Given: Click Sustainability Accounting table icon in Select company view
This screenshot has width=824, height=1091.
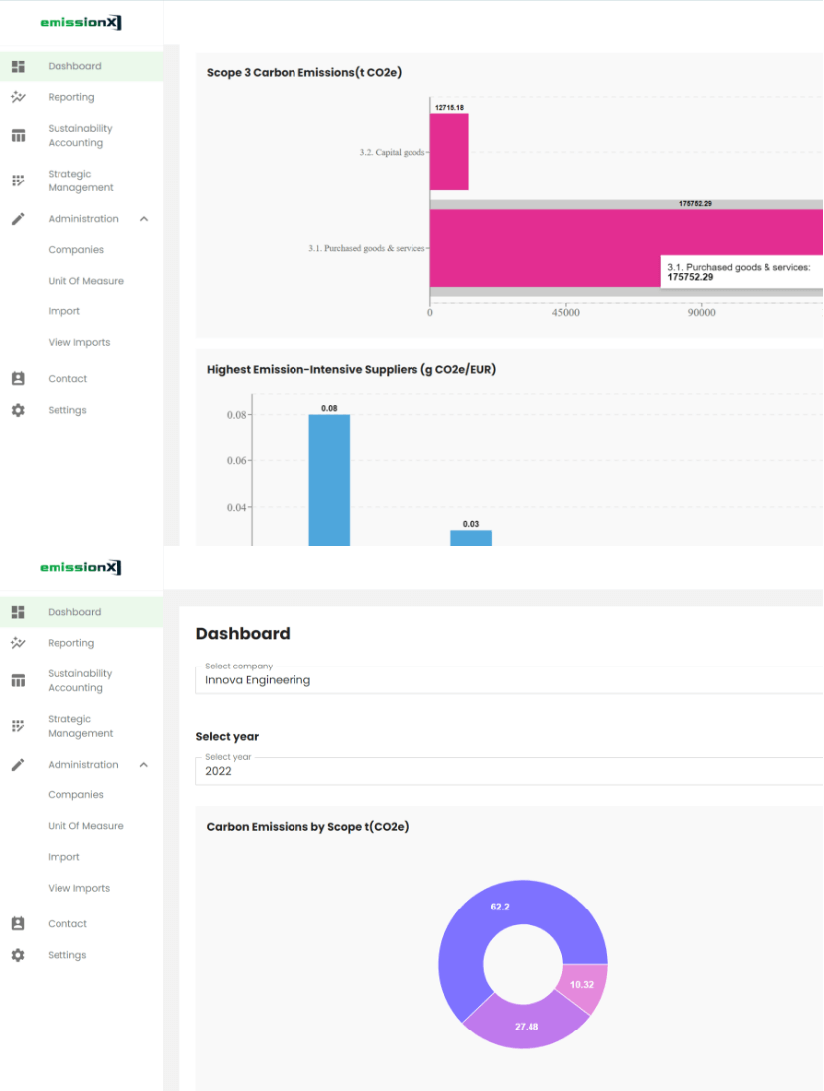Looking at the screenshot, I should coord(18,681).
